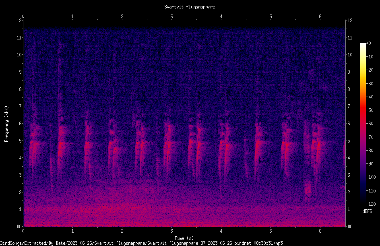
Task: Click inside the spectrogram plot area
Action: tap(184, 123)
